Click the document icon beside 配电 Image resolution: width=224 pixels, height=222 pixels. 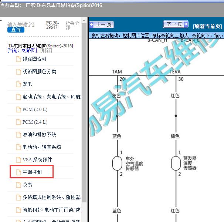[x=18, y=84]
